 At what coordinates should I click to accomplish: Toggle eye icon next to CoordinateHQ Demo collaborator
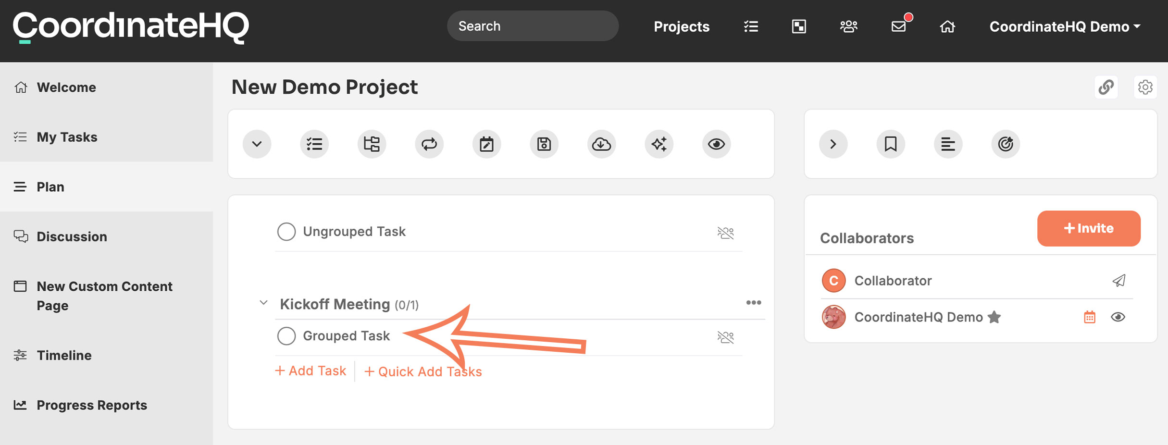click(x=1118, y=317)
